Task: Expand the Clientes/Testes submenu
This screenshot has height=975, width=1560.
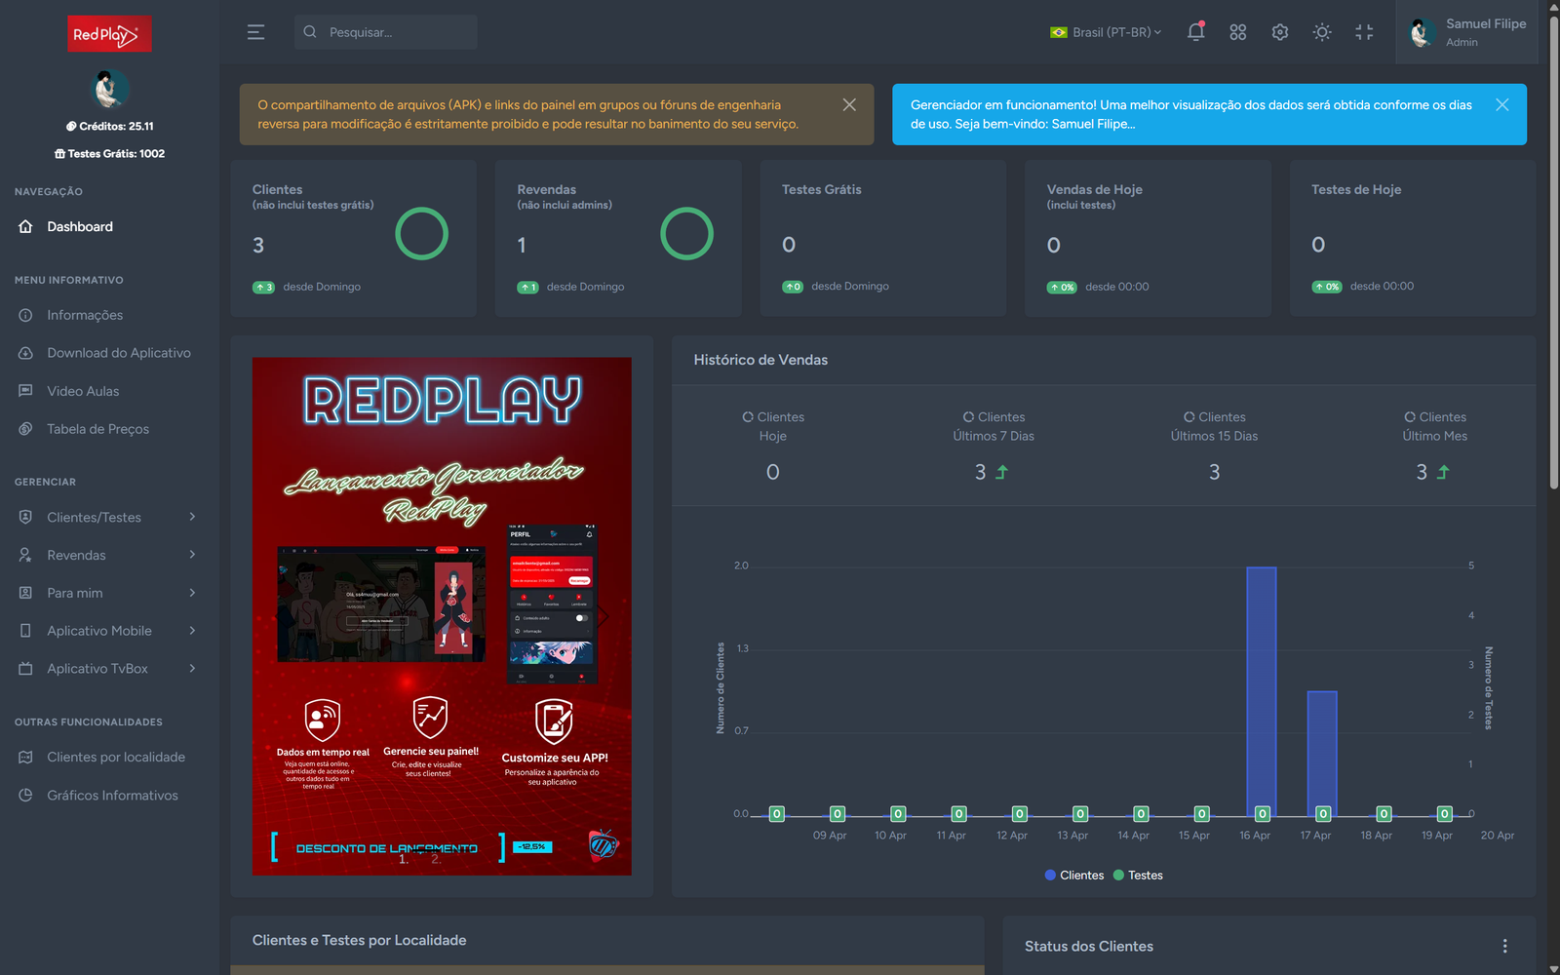Action: coord(109,517)
